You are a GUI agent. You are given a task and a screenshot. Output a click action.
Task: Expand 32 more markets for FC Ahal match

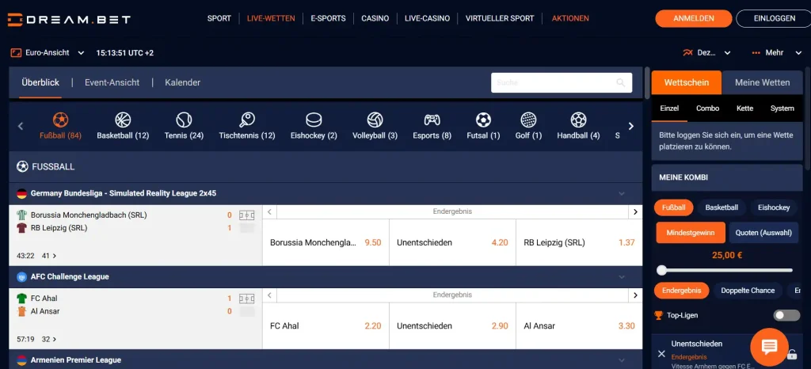50,340
